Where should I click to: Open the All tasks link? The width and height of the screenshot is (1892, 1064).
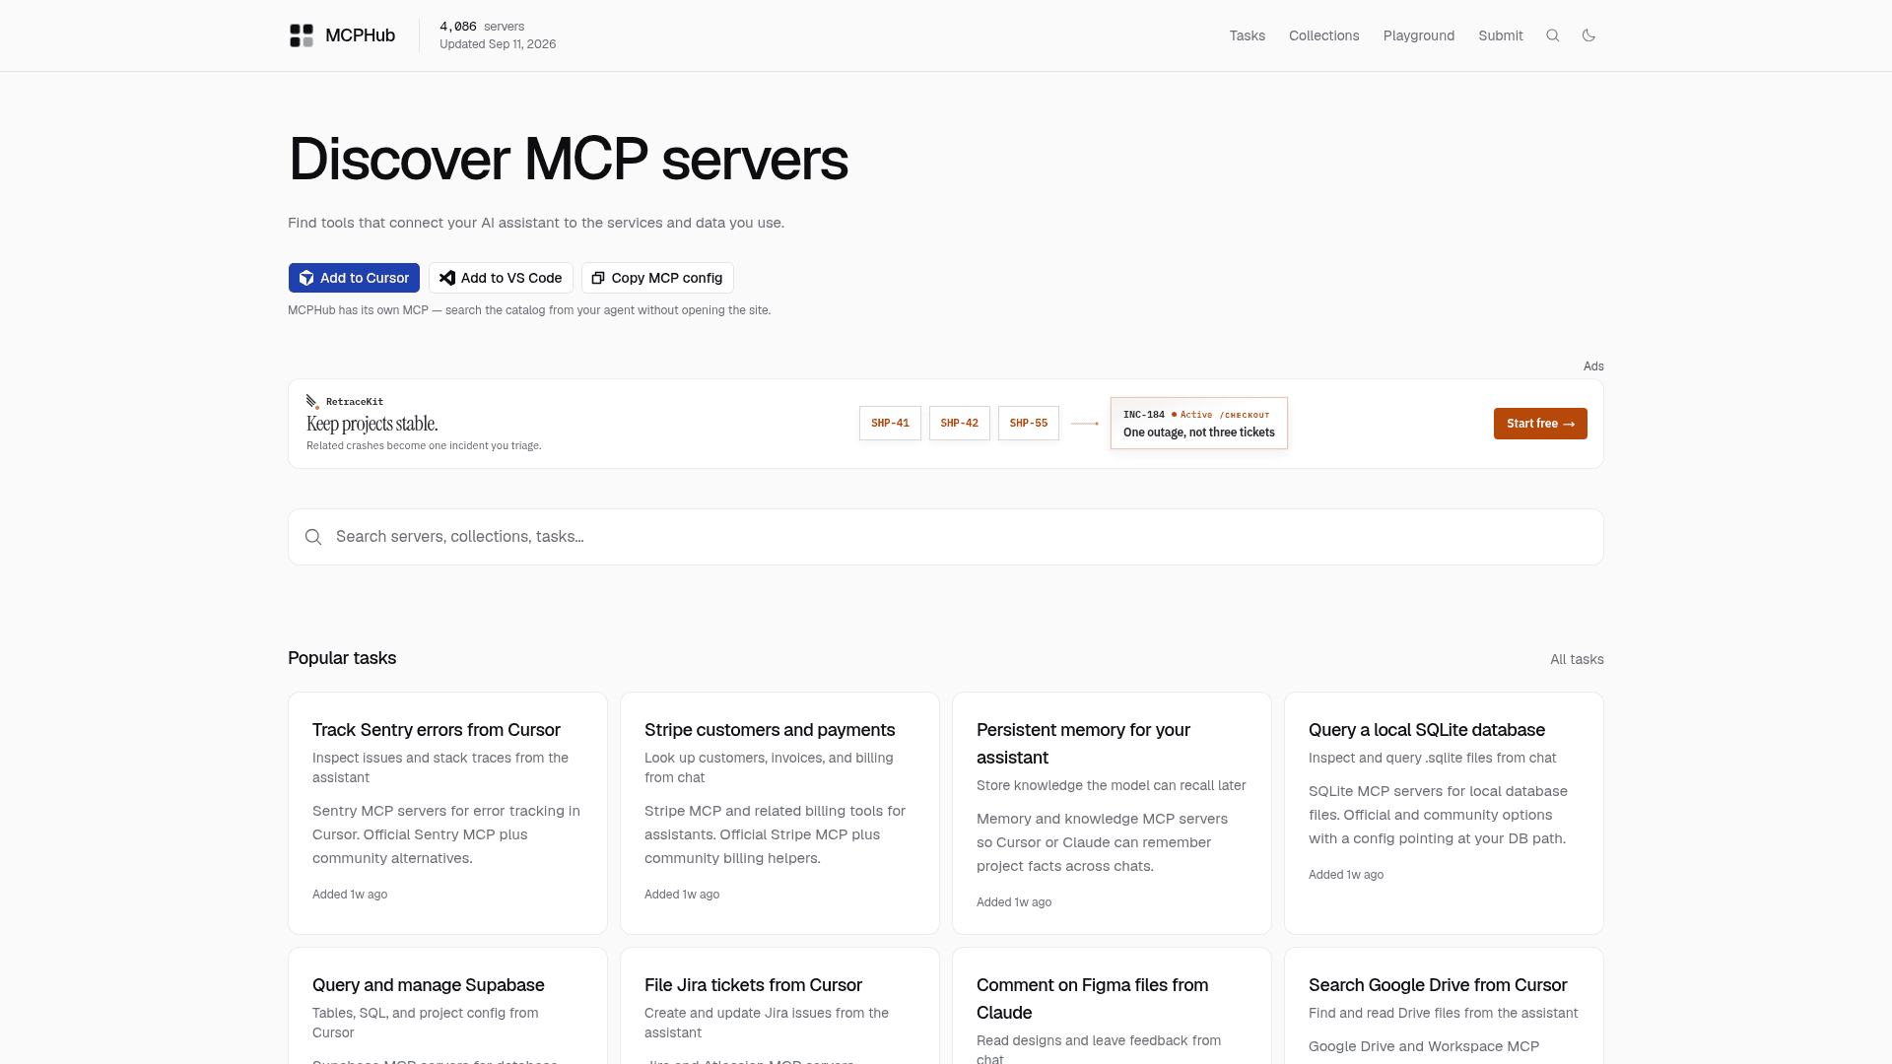pos(1577,659)
